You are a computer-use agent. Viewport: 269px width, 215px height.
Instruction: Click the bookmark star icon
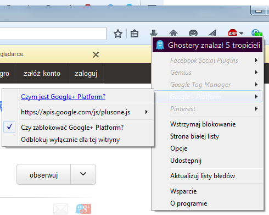(x=118, y=34)
